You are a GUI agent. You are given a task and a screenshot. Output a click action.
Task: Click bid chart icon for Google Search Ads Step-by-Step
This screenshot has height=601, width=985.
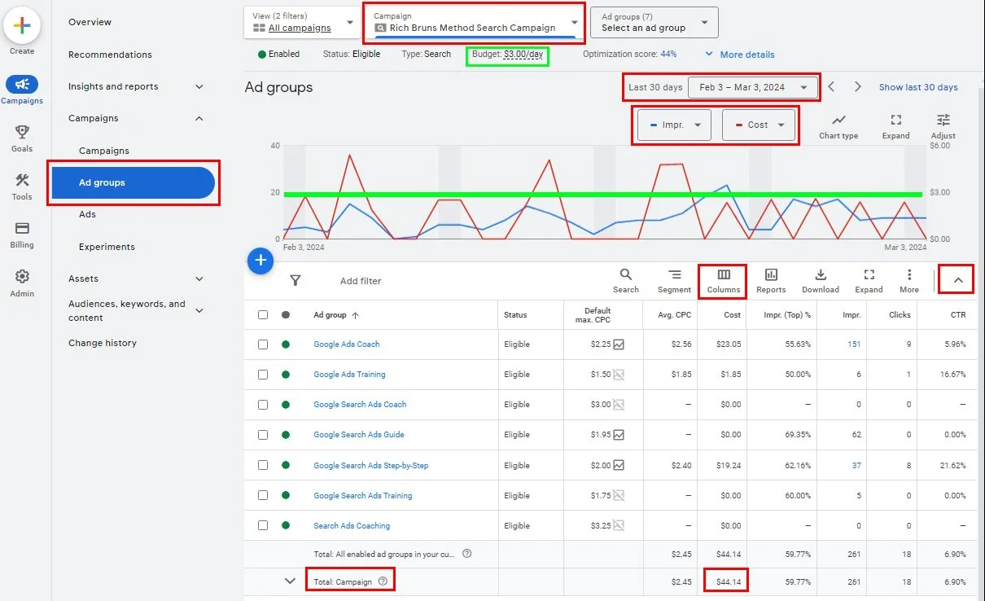[x=619, y=465]
